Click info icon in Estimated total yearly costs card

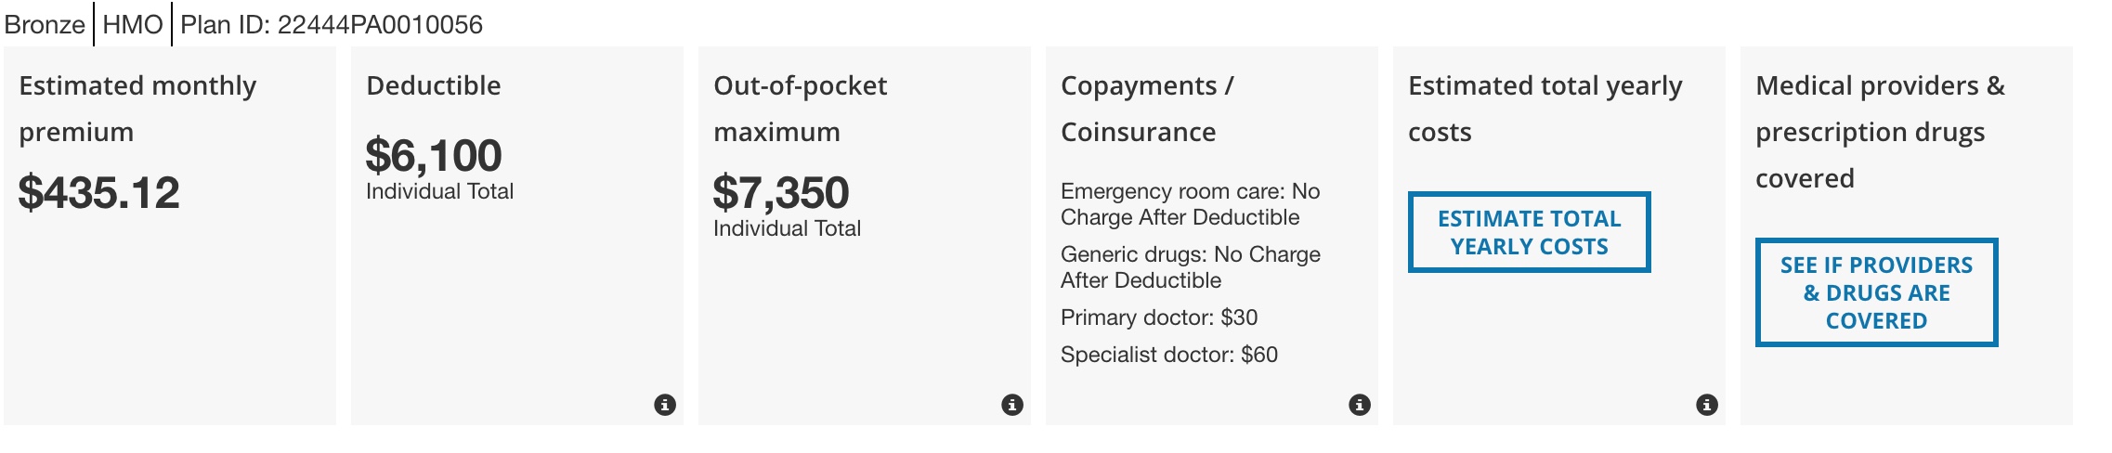point(1707,405)
